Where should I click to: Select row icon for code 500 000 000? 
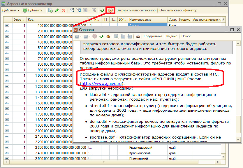(7, 48)
